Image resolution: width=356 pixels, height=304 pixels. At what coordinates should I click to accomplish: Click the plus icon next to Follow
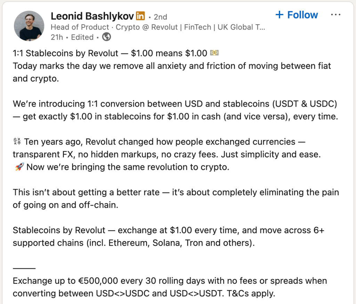click(279, 15)
